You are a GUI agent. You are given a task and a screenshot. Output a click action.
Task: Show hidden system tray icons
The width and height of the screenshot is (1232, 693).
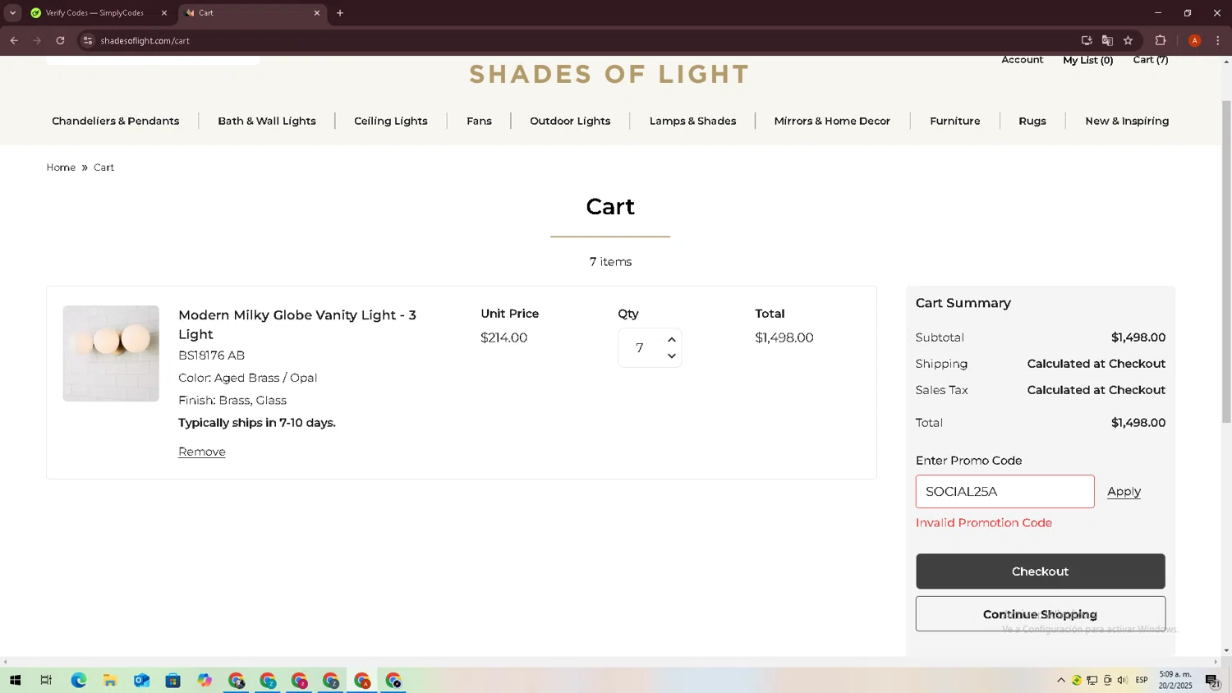[1061, 680]
